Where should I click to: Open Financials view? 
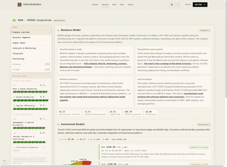click(x=31, y=54)
